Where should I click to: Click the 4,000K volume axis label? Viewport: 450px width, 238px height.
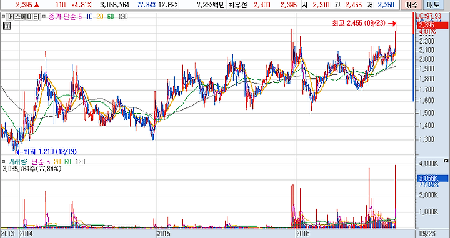pyautogui.click(x=428, y=164)
